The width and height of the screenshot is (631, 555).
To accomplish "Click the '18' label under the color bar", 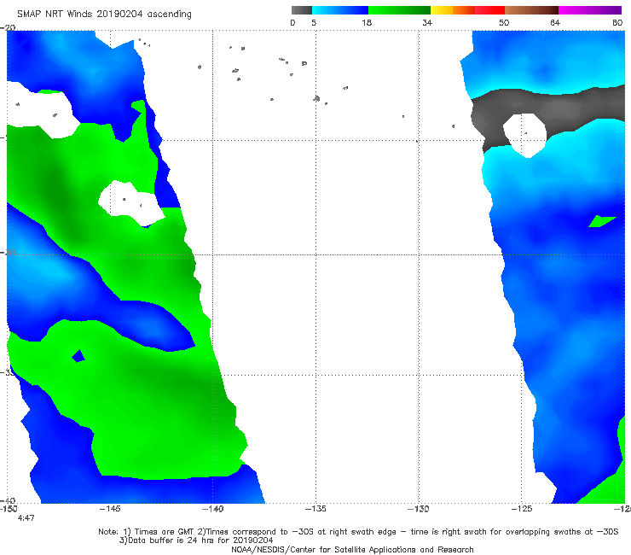I will [367, 22].
